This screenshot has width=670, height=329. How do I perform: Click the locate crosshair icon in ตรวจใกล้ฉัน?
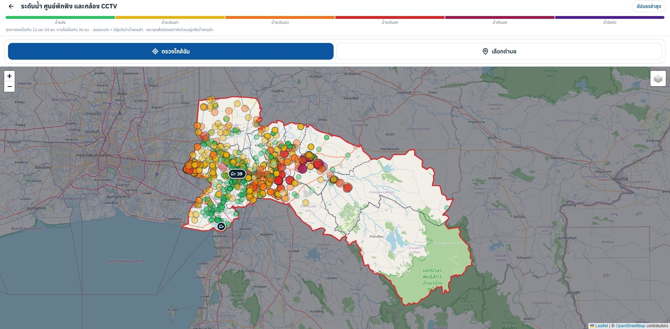[x=155, y=51]
